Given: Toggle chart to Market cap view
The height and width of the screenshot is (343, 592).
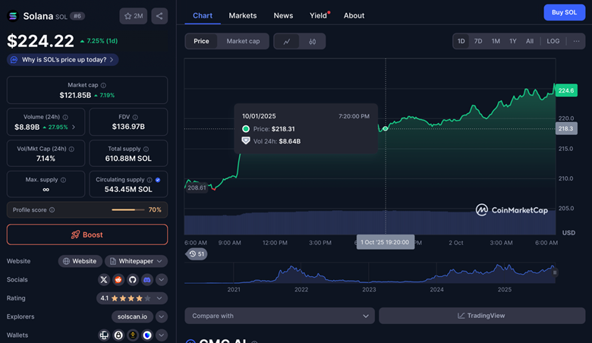Looking at the screenshot, I should [243, 41].
